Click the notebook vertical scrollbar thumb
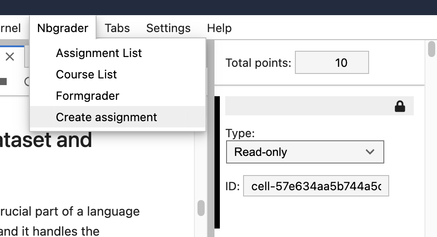437x237 pixels. pyautogui.click(x=201, y=208)
